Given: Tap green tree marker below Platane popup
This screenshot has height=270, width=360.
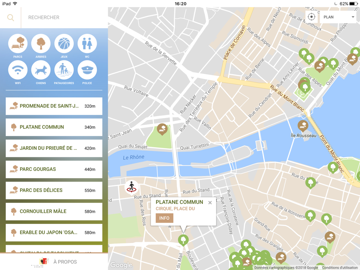Looking at the screenshot, I should [x=183, y=240].
